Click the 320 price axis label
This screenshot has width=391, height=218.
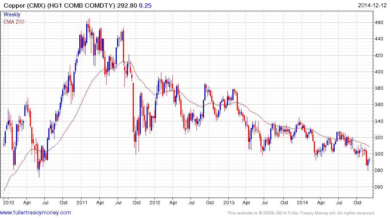click(x=379, y=138)
